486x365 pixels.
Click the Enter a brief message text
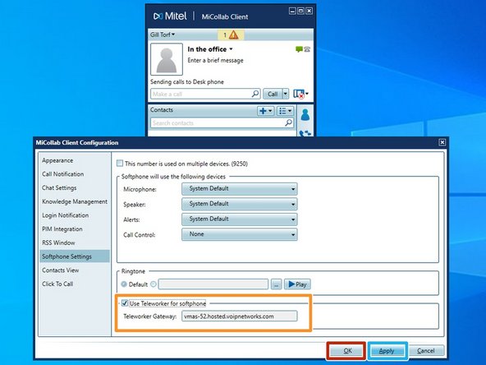pyautogui.click(x=215, y=60)
